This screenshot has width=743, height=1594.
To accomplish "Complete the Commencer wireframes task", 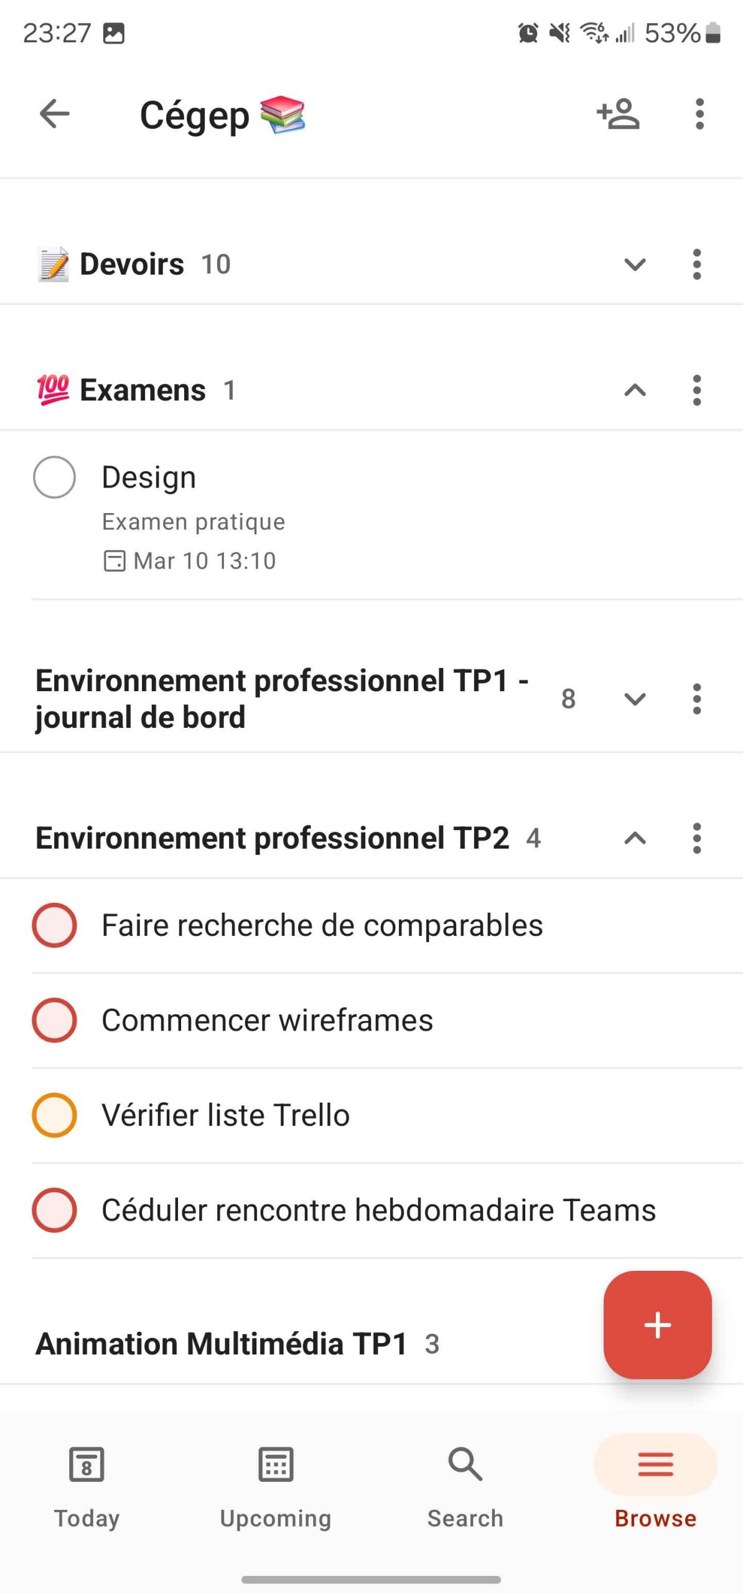I will (x=54, y=1020).
